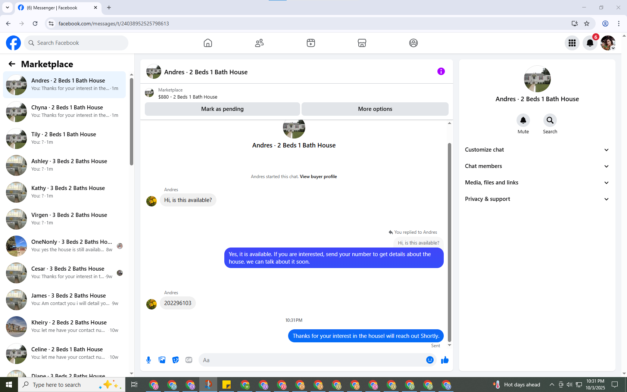Viewport: 627px width, 392px height.
Task: Expand Media, files and links section
Action: (537, 183)
